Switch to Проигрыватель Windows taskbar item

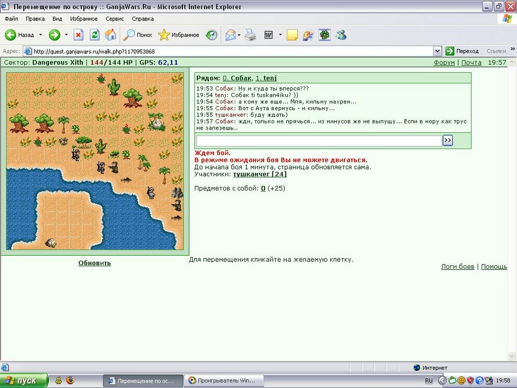click(x=224, y=380)
